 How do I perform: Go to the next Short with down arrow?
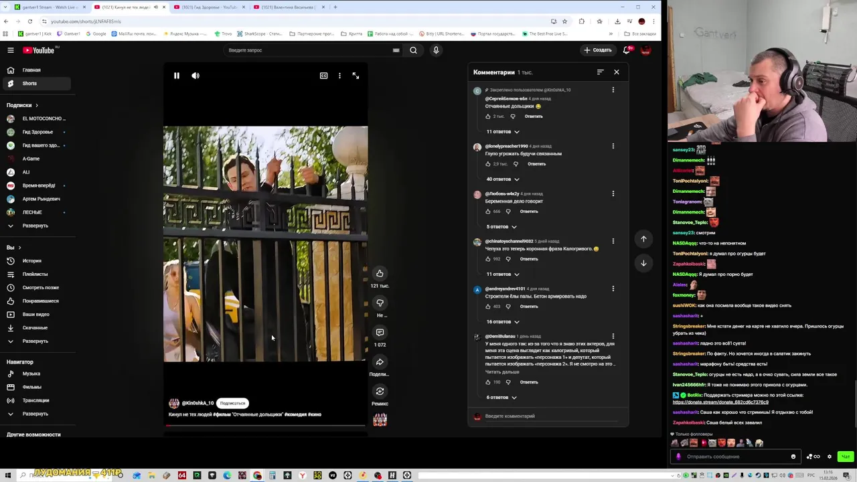643,263
